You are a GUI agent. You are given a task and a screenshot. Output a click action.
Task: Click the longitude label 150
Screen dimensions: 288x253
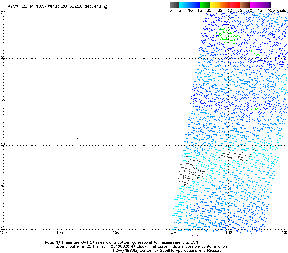3,232
